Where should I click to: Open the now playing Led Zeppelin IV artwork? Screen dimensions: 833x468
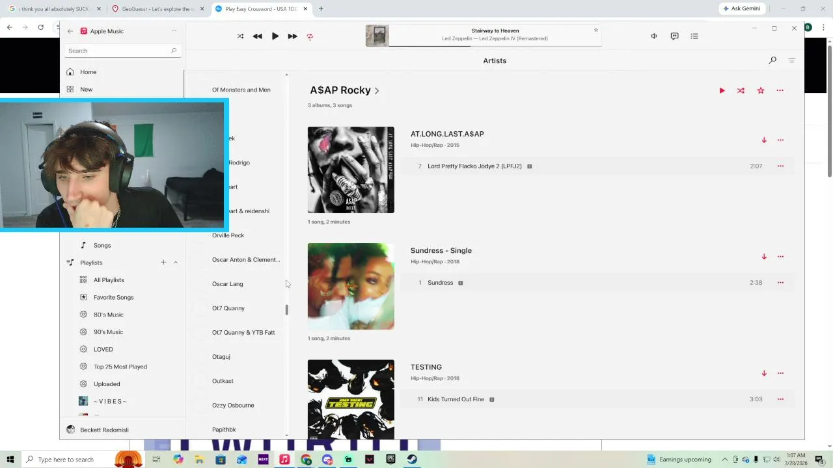[x=377, y=36]
